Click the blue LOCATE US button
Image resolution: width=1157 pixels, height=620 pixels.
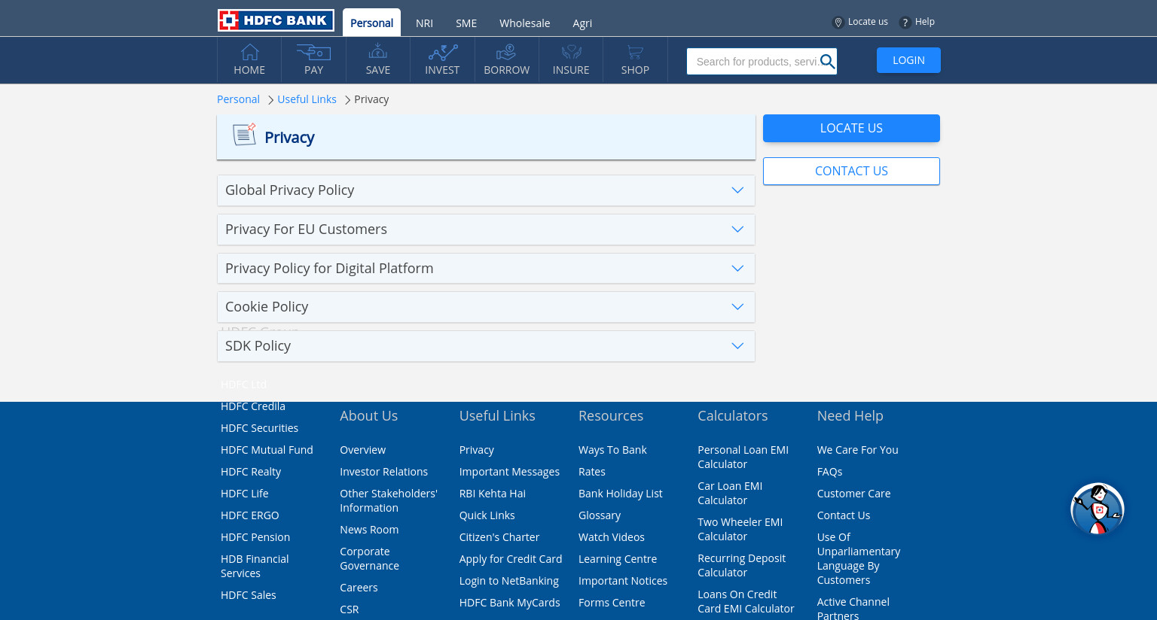click(x=851, y=128)
